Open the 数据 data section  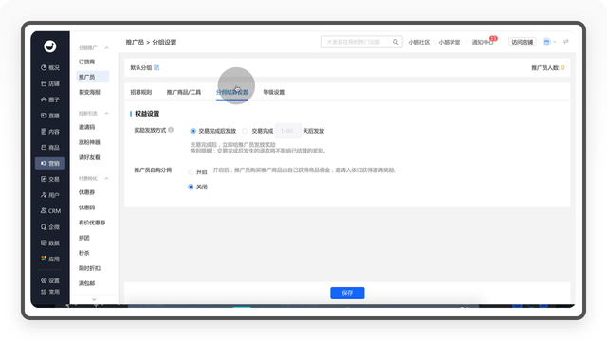(x=50, y=242)
